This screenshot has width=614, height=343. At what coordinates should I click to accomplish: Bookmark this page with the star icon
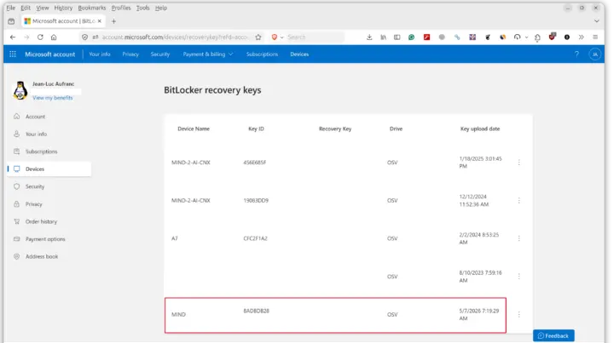pos(258,37)
